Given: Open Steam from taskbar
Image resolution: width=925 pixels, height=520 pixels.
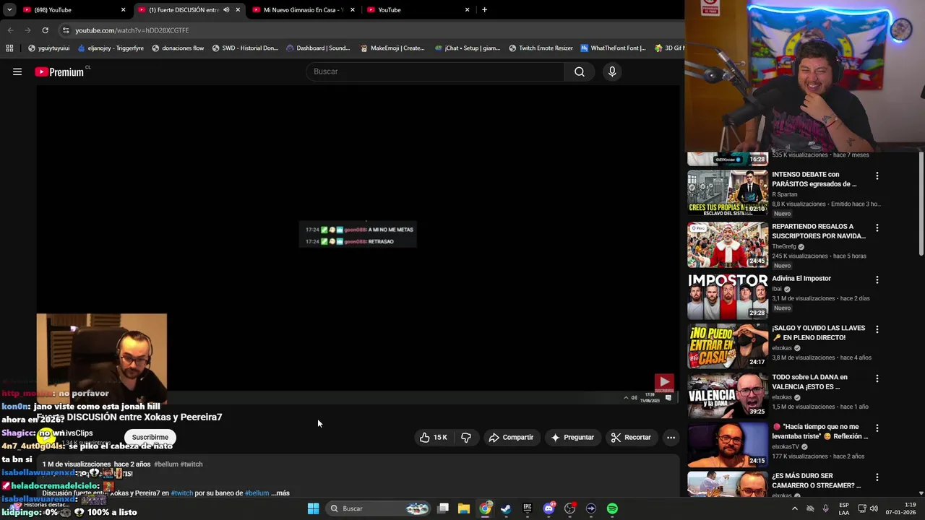Looking at the screenshot, I should pyautogui.click(x=506, y=508).
